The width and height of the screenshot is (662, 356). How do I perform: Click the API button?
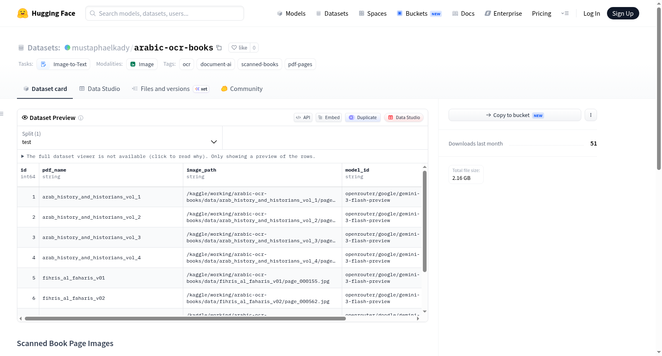point(303,117)
